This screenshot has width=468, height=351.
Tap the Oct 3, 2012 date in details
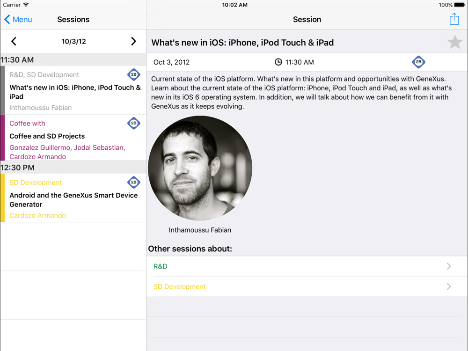(171, 62)
